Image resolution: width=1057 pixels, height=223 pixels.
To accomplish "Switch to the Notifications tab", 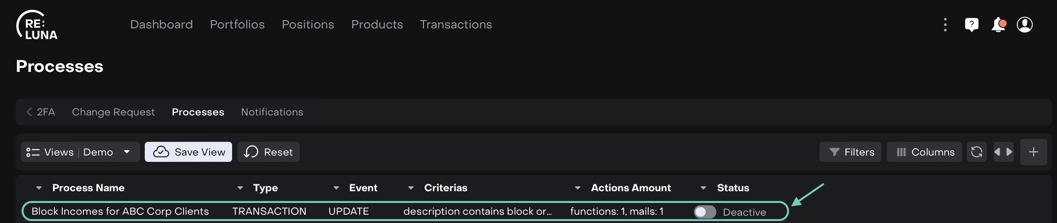I will [272, 112].
